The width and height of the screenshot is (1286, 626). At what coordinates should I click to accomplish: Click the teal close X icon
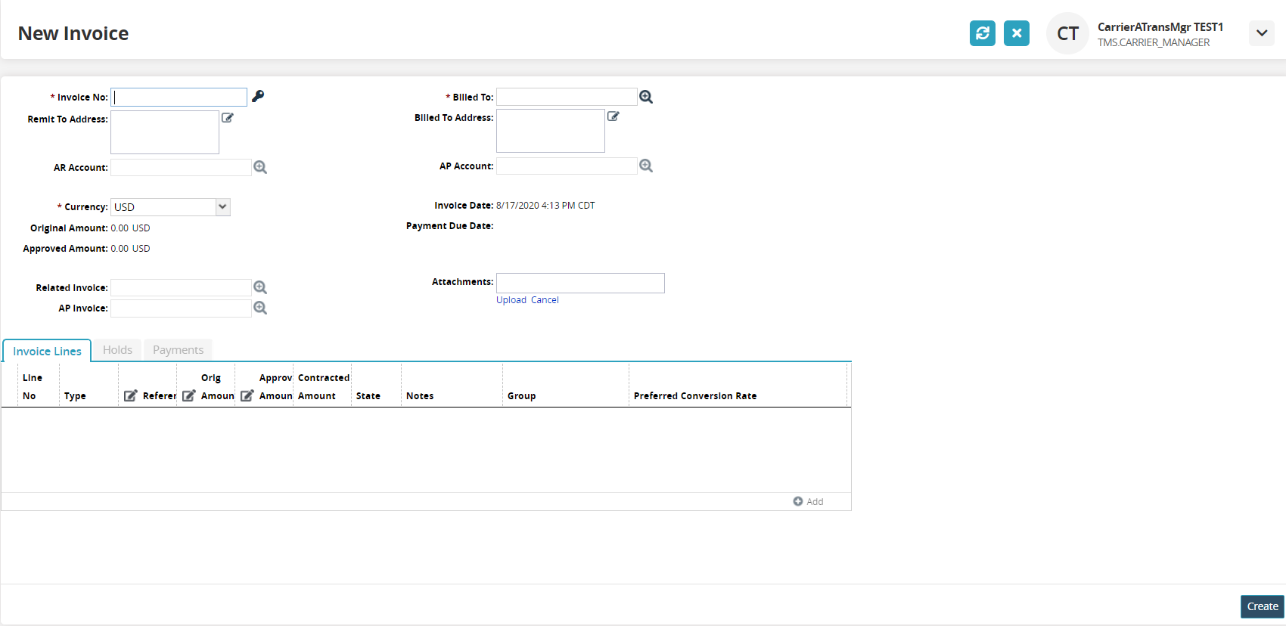pyautogui.click(x=1016, y=33)
